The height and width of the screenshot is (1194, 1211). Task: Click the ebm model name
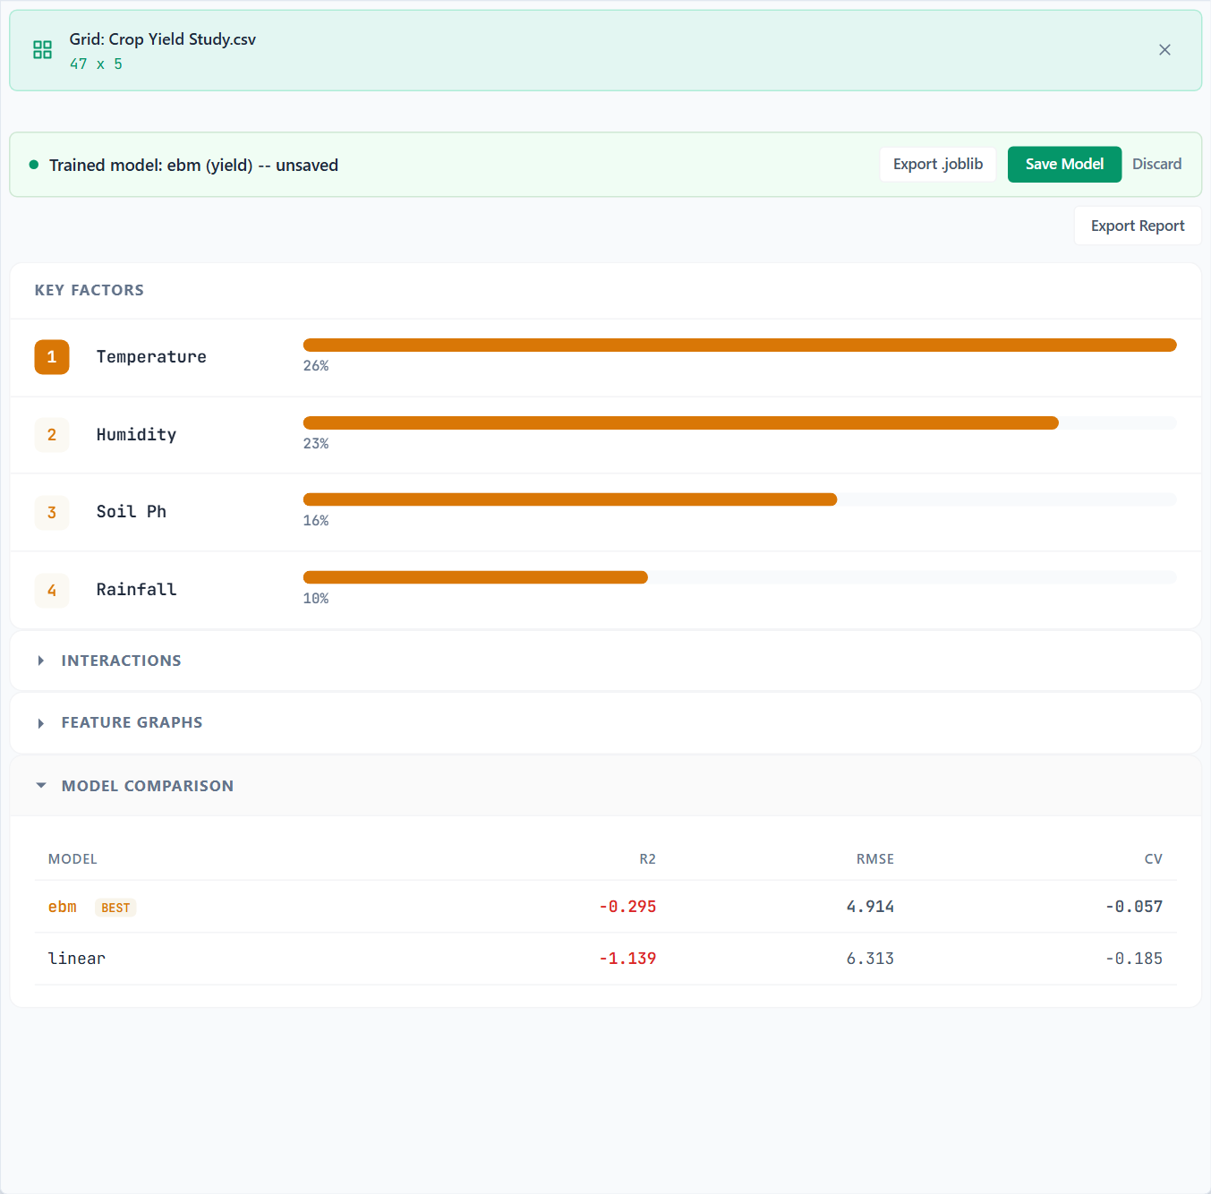pyautogui.click(x=63, y=907)
